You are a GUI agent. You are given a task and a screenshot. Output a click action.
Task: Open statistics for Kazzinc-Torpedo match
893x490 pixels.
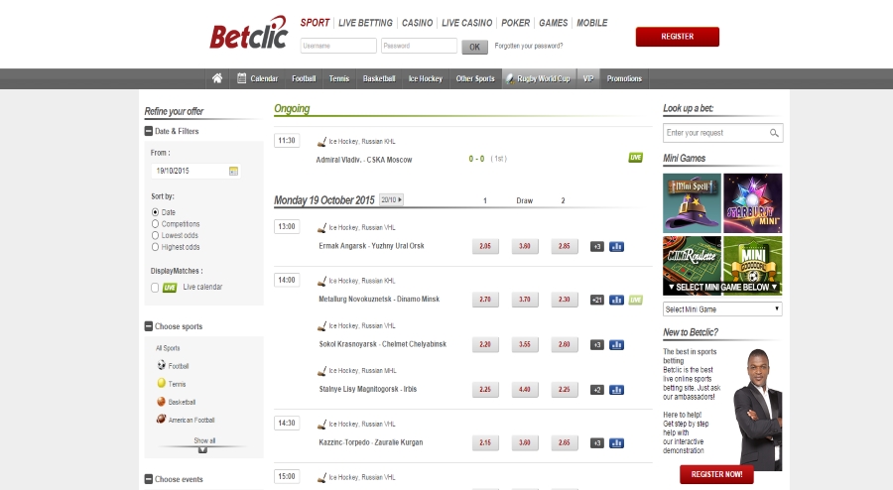(616, 443)
